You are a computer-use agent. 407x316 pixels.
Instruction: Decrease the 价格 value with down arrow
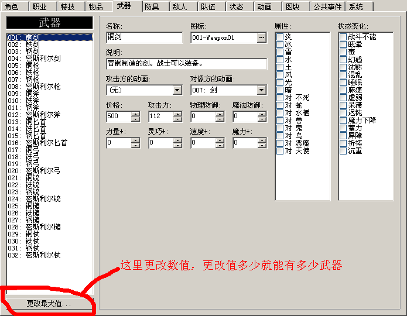(135, 119)
